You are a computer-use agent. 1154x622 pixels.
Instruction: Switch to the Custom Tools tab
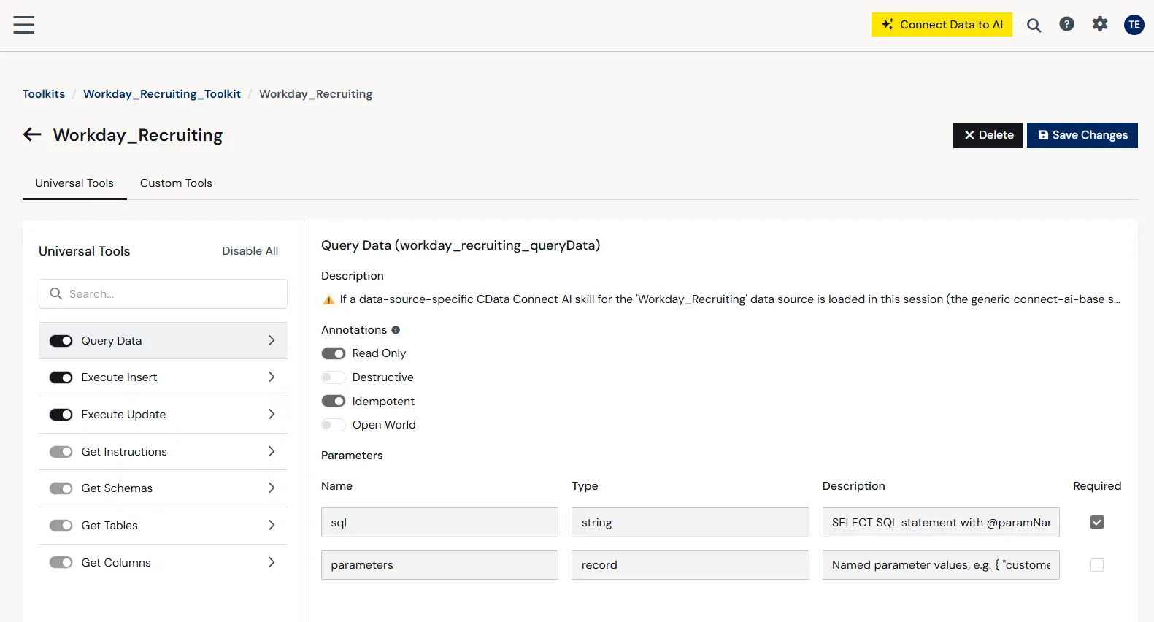point(176,183)
